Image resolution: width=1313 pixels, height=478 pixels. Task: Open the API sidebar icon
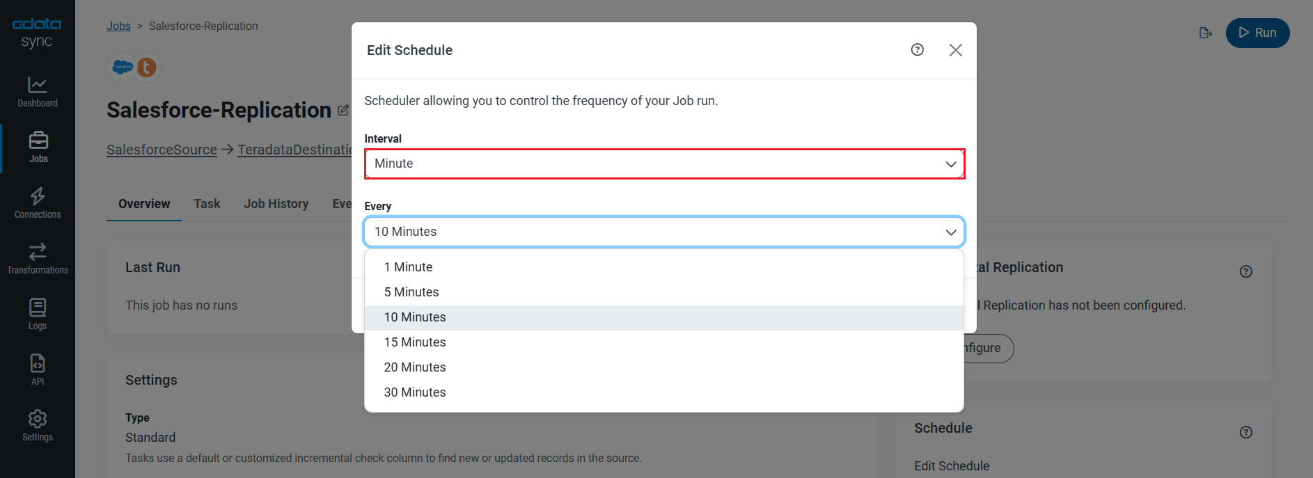[x=38, y=369]
